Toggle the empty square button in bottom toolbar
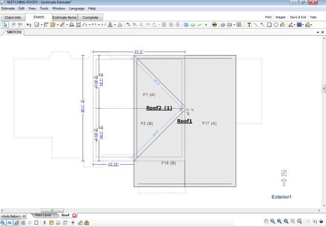The image size is (326, 227). 36,222
